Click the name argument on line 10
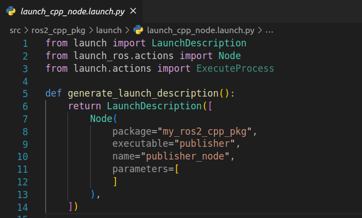Viewport: 362px width, 218px height. click(x=123, y=157)
